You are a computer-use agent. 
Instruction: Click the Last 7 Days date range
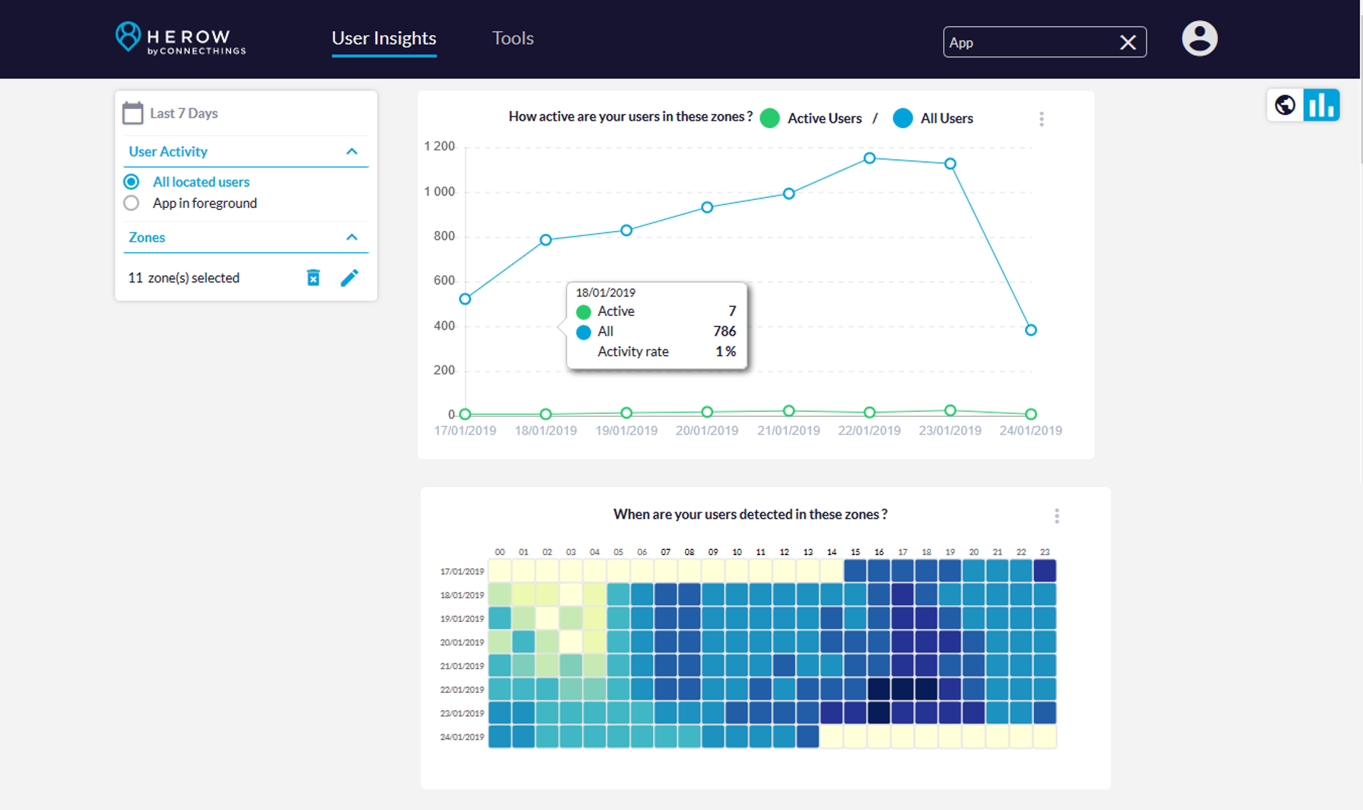[184, 113]
